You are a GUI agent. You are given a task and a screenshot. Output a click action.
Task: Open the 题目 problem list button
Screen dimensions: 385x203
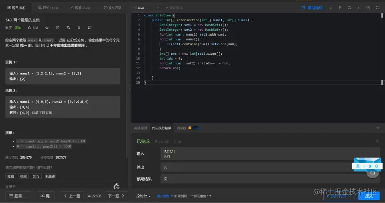click(x=18, y=196)
